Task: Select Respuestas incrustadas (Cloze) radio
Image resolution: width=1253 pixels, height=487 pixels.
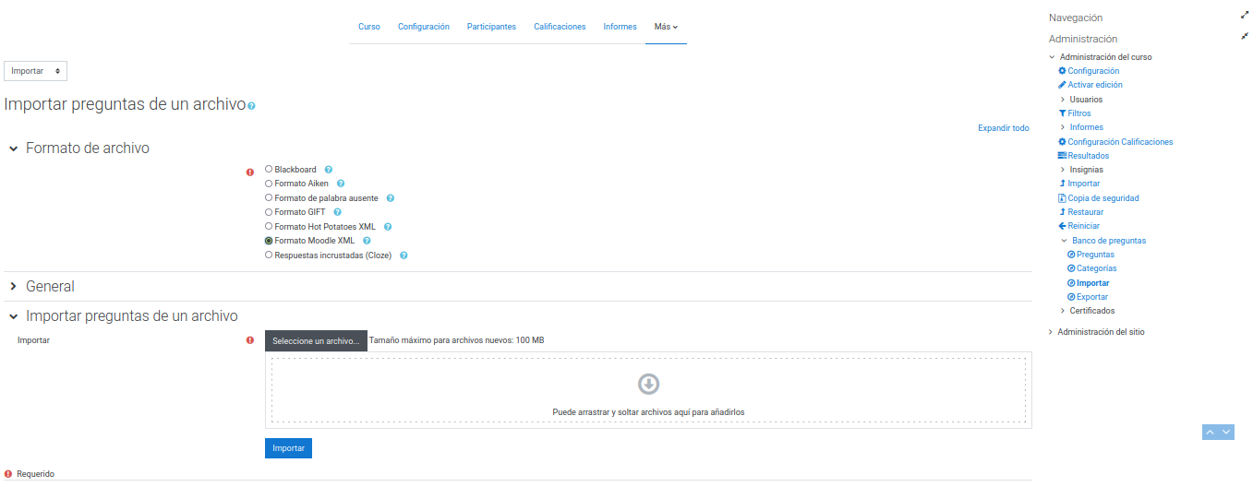Action: (269, 255)
